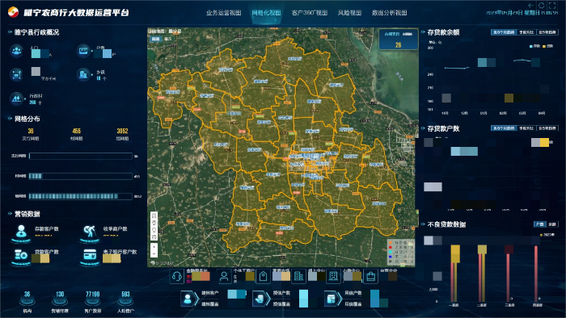Switch 不良贷款数据 chart to 余额 view
Screen dimensions: 566x318
tap(552, 224)
